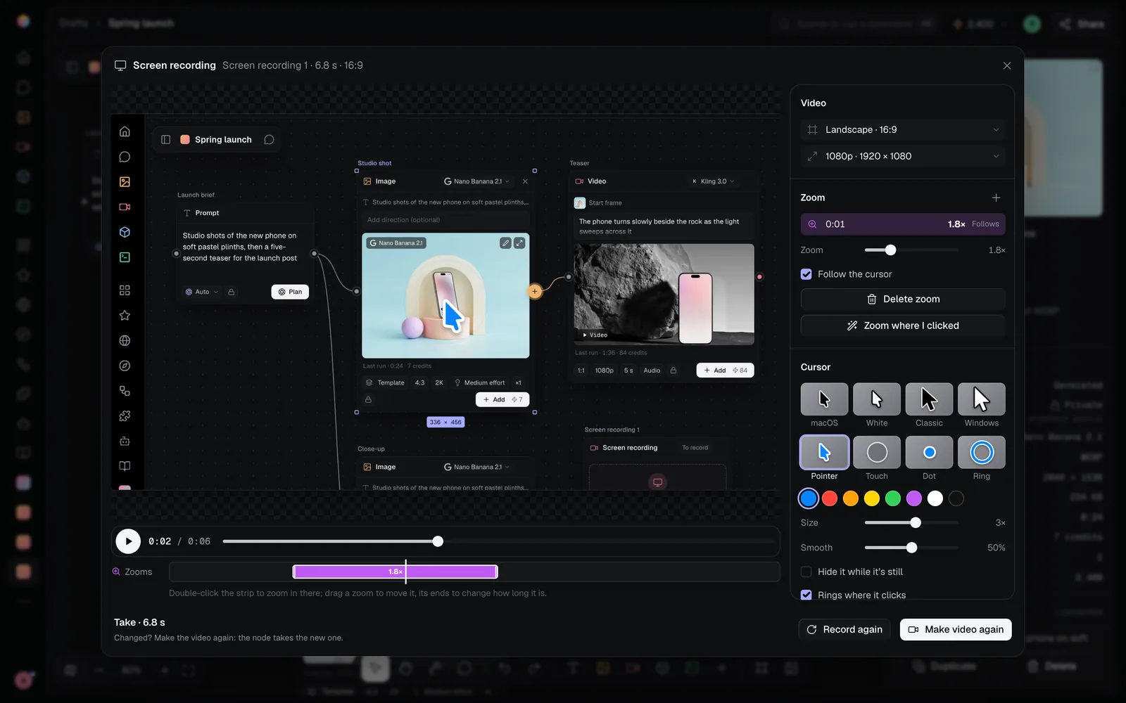The image size is (1126, 703).
Task: Click the Record again button
Action: coord(844,629)
